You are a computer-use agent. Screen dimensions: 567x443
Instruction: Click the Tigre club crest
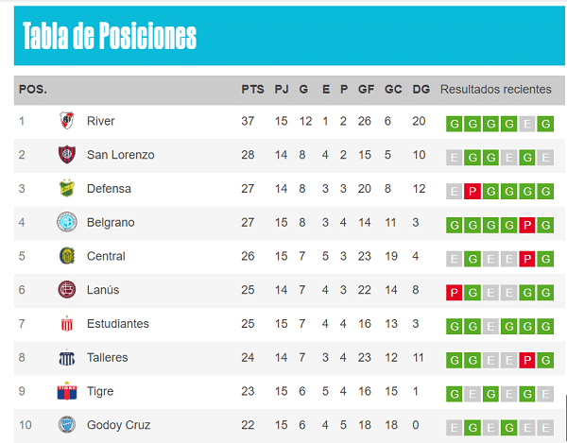(67, 391)
